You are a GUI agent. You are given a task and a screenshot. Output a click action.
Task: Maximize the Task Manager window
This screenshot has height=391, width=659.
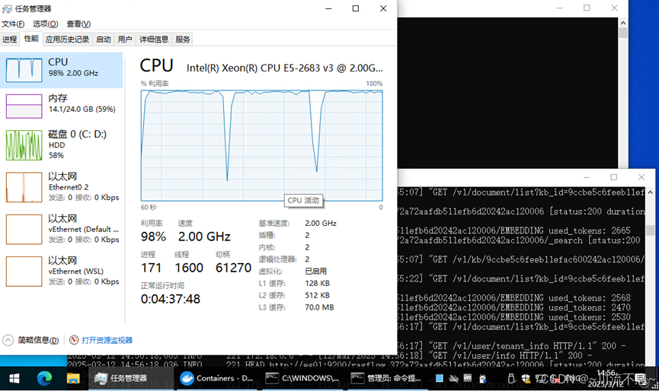click(x=356, y=8)
